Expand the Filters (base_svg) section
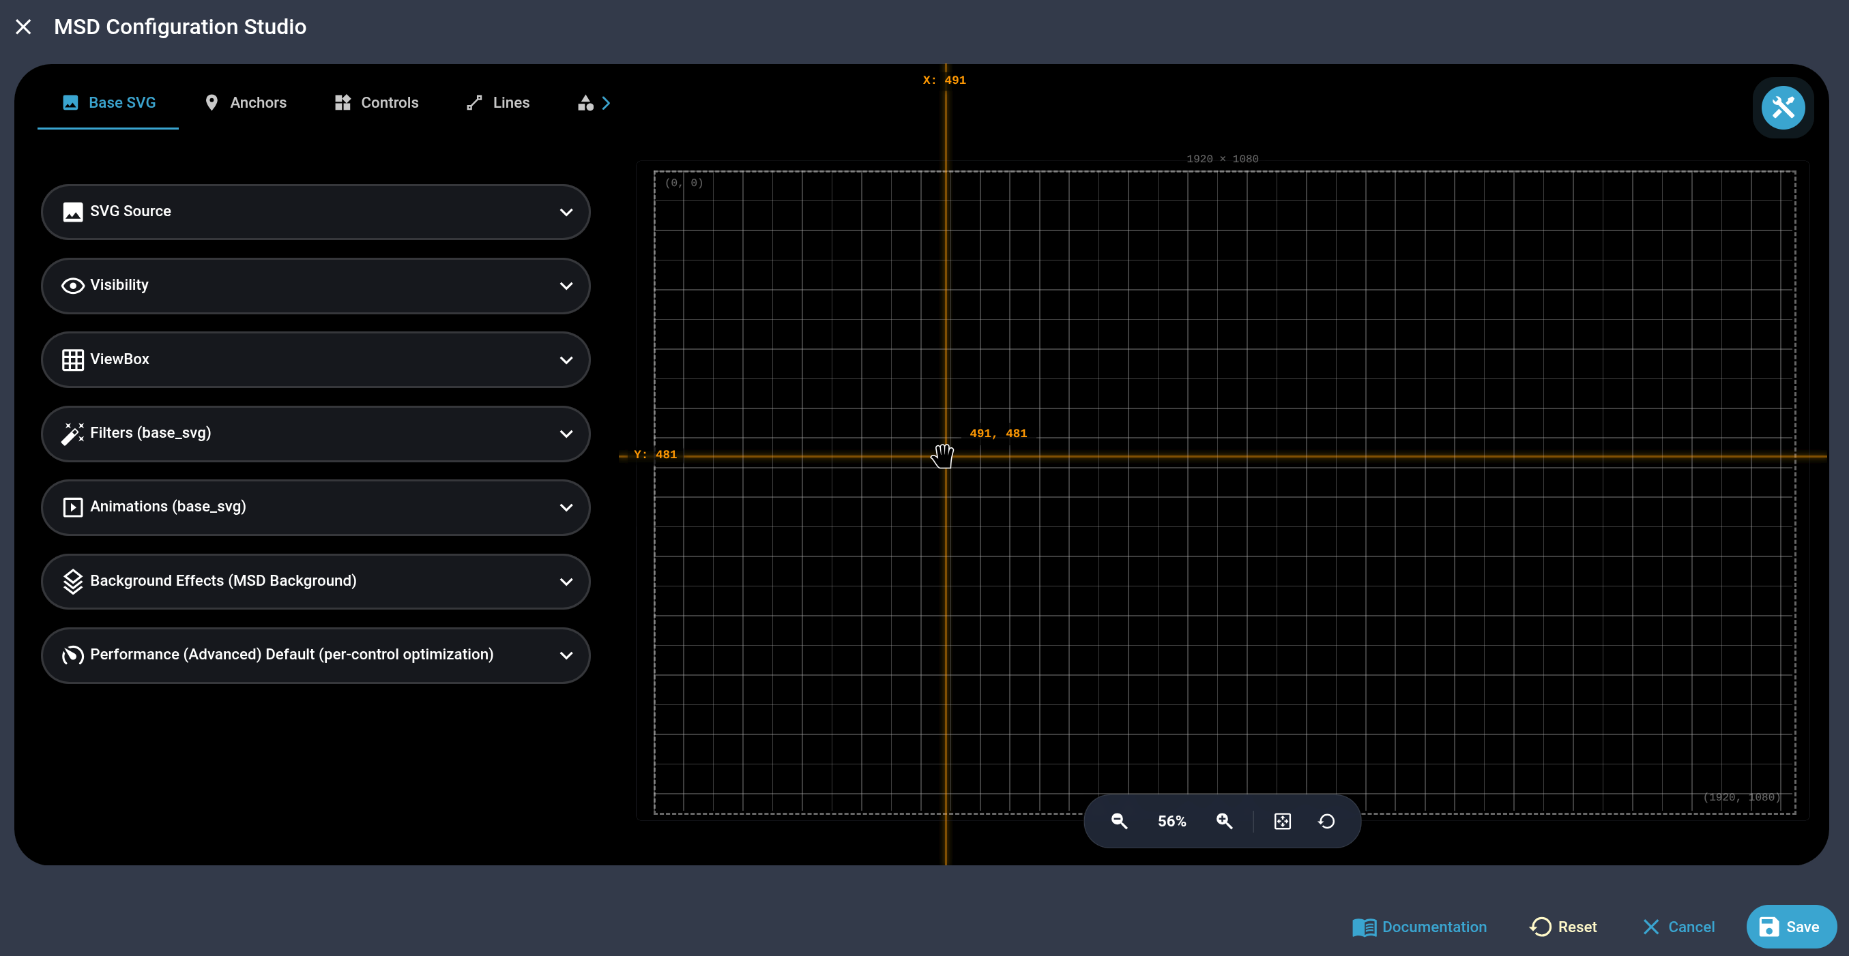The width and height of the screenshot is (1849, 956). pyautogui.click(x=316, y=433)
